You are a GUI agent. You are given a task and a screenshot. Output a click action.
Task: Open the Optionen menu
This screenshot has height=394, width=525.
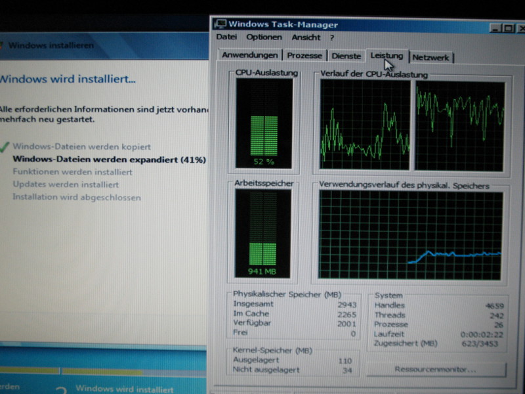264,37
